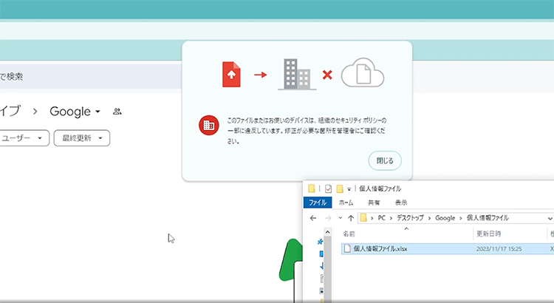Click 個人情報ファイル in the address bar path
The image size is (554, 303).
pyautogui.click(x=488, y=218)
